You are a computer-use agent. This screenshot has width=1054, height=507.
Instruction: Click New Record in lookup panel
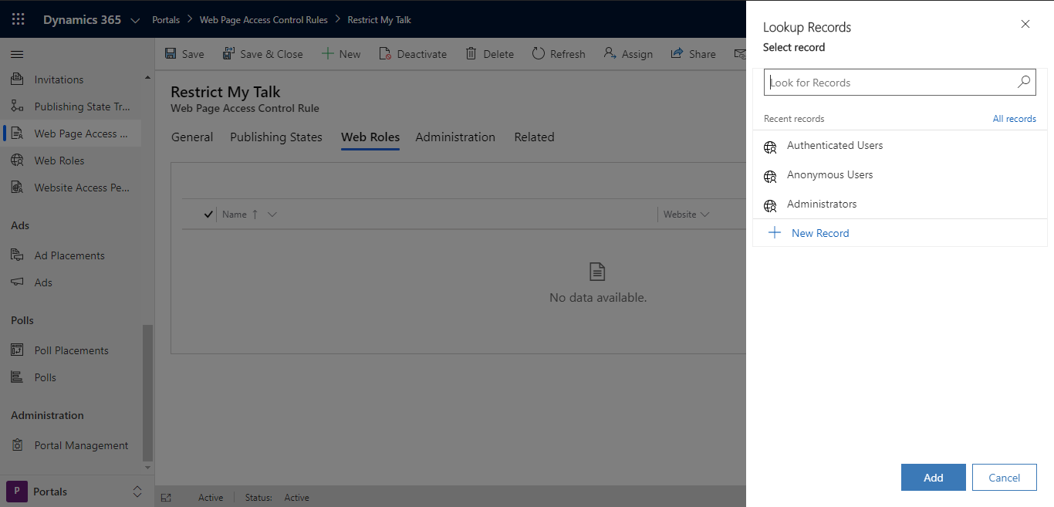[900, 233]
